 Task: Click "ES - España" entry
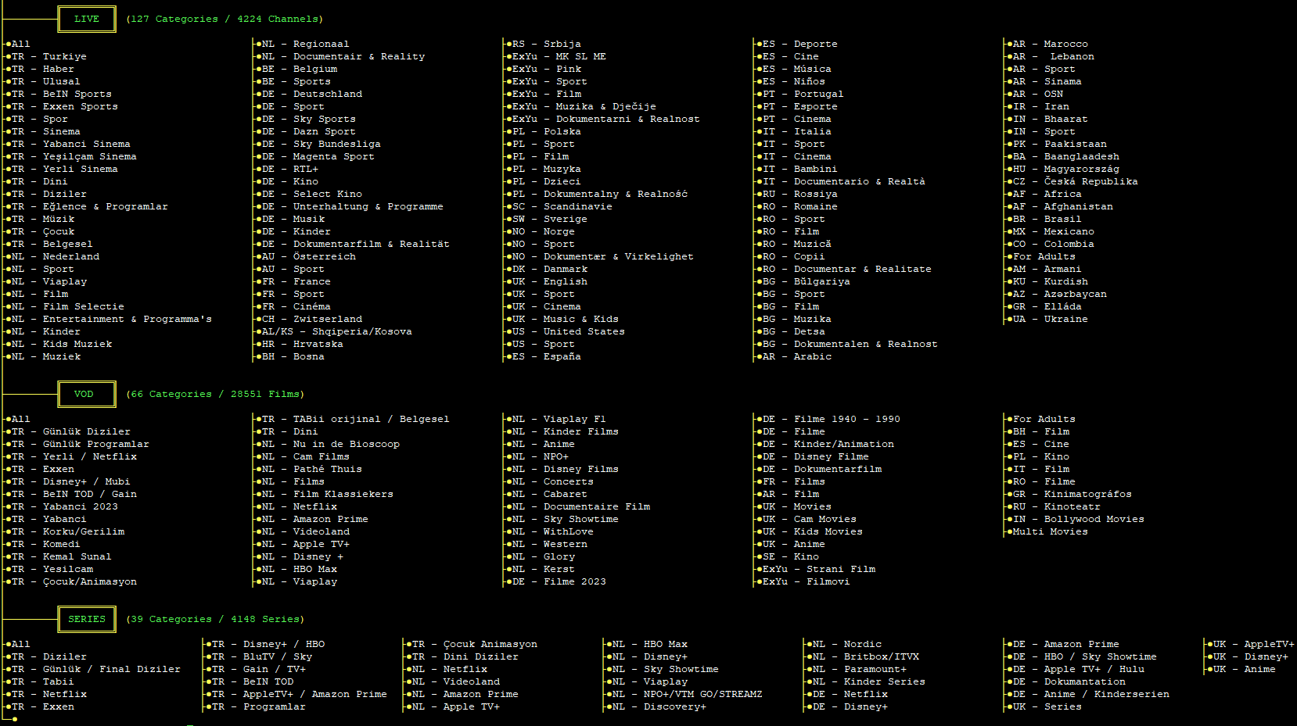pos(547,356)
